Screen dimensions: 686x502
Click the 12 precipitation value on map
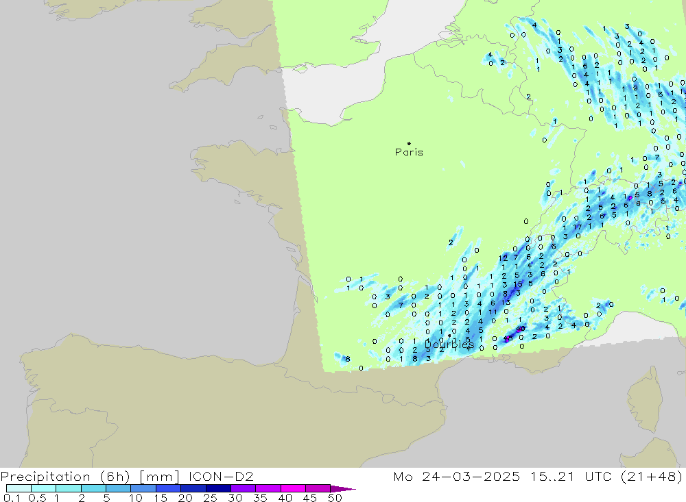point(503,258)
